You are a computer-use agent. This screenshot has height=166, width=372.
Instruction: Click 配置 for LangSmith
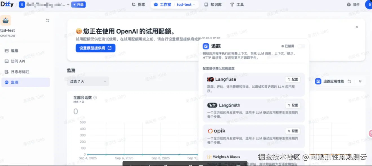(x=293, y=105)
